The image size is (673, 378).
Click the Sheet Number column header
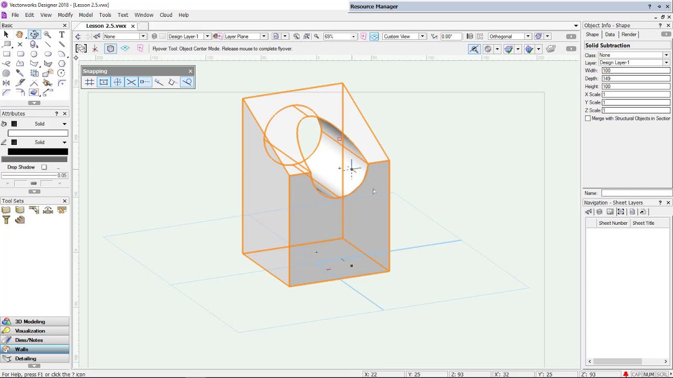point(613,223)
